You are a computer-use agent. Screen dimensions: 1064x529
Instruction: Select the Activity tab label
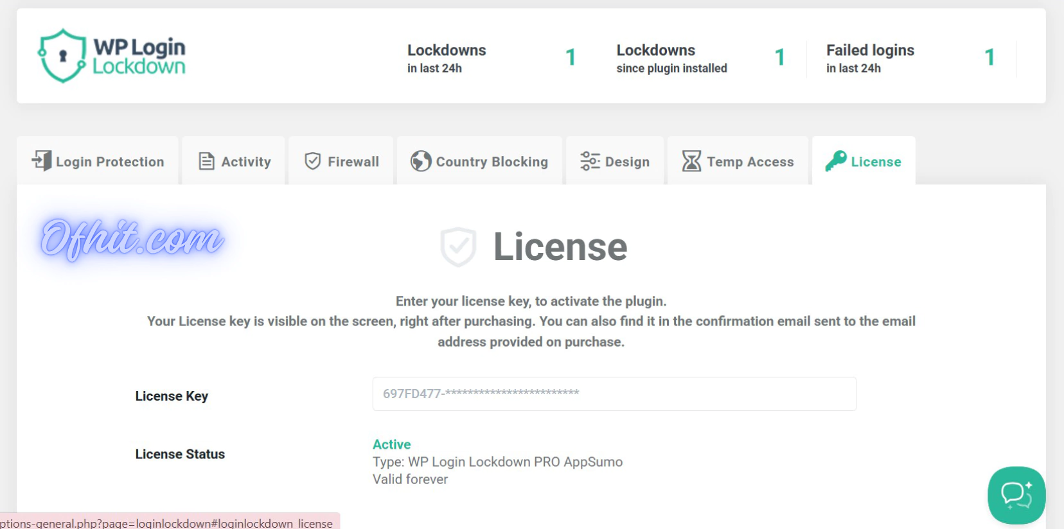click(x=245, y=162)
